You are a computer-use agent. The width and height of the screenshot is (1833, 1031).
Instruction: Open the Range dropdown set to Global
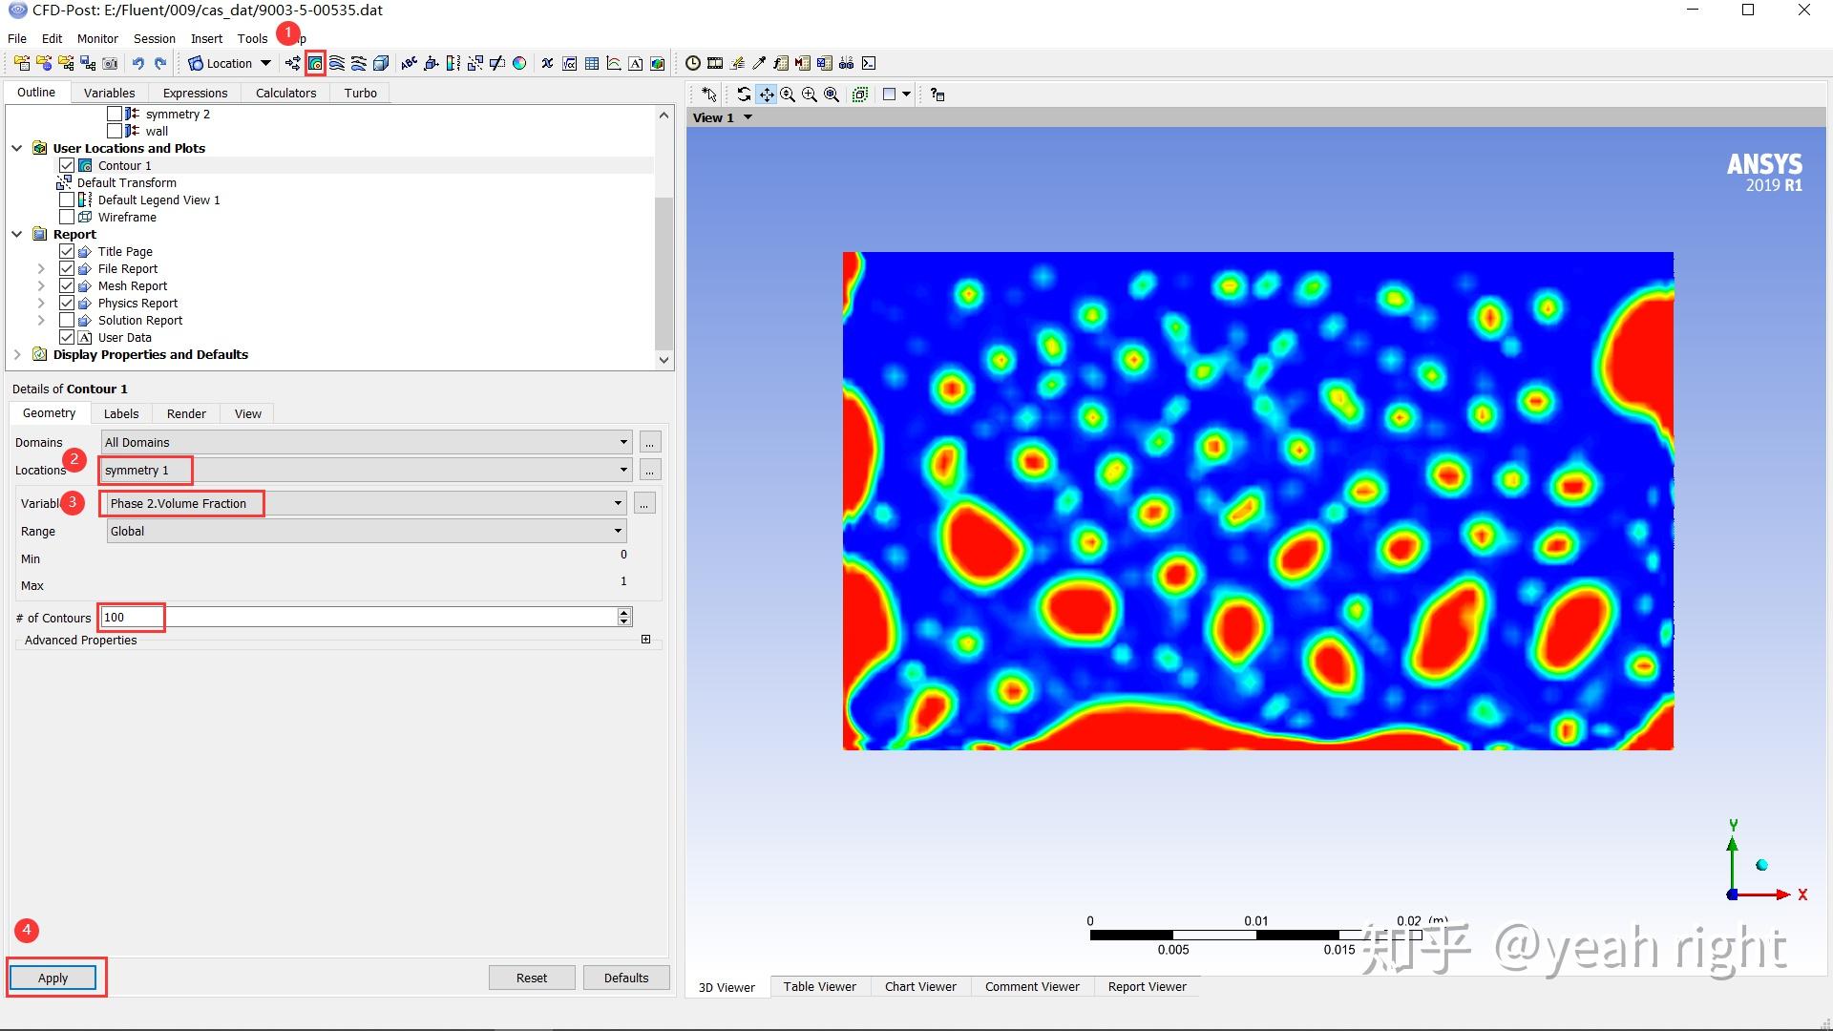(x=618, y=531)
